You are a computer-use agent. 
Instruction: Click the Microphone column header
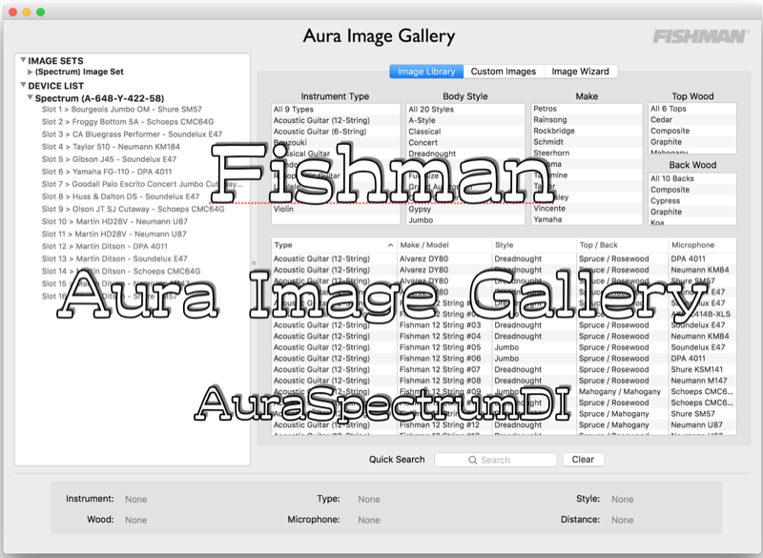(702, 245)
